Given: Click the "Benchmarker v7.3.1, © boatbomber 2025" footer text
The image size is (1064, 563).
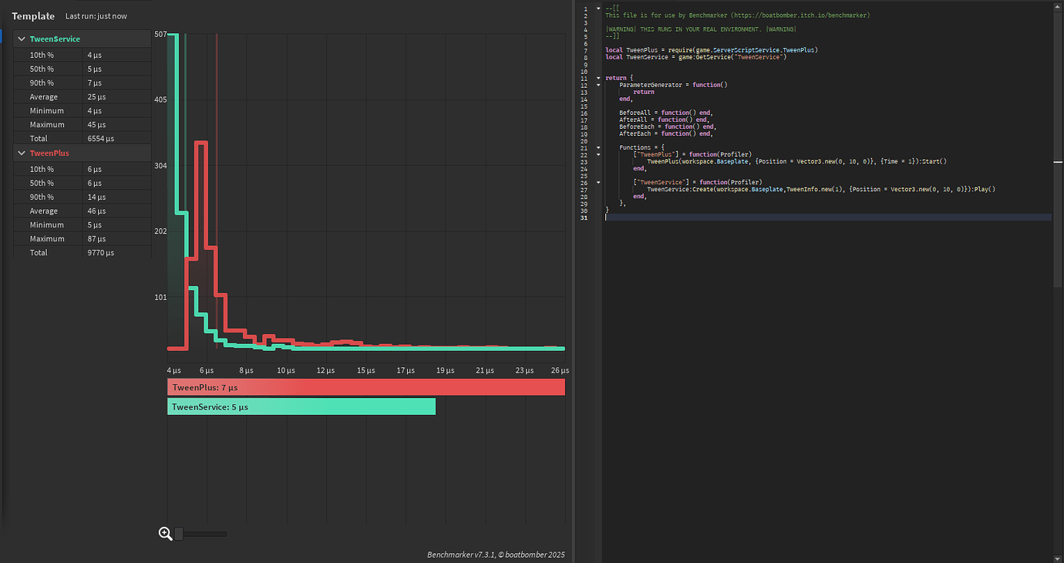Looking at the screenshot, I should click(497, 555).
